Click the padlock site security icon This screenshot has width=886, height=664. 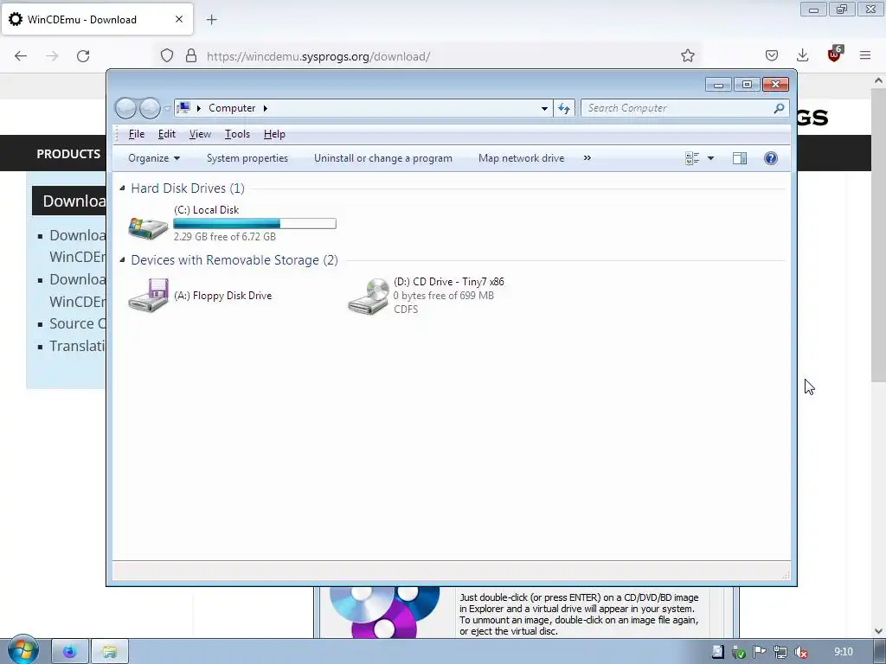click(x=191, y=56)
